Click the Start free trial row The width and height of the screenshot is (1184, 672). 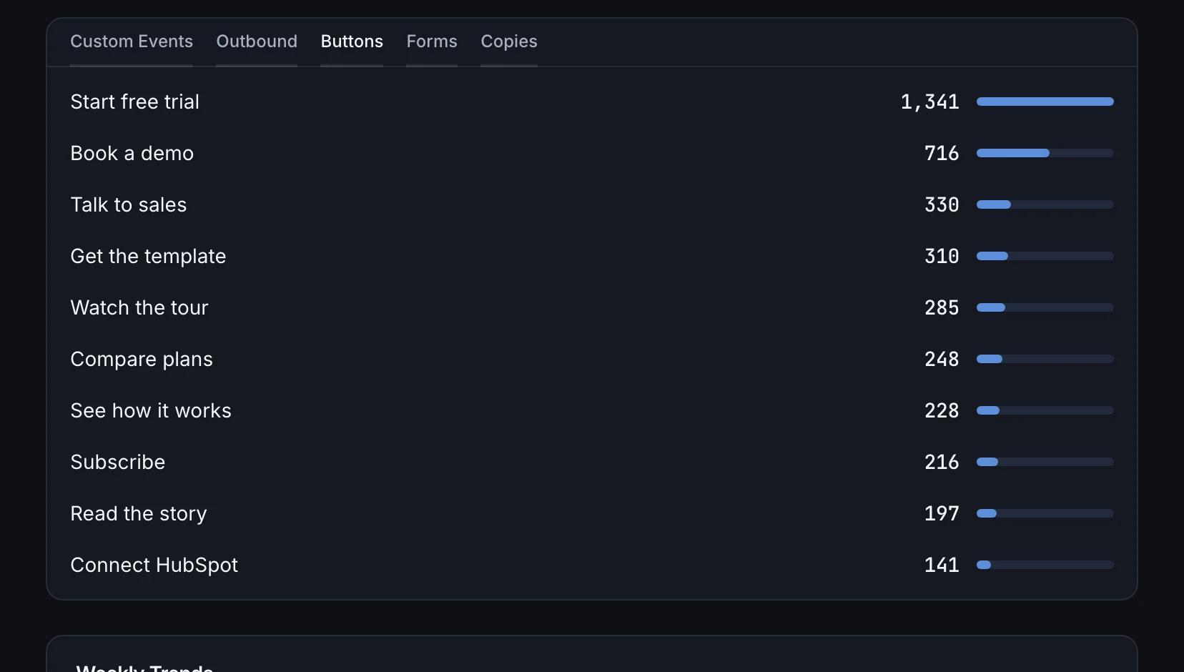point(592,102)
